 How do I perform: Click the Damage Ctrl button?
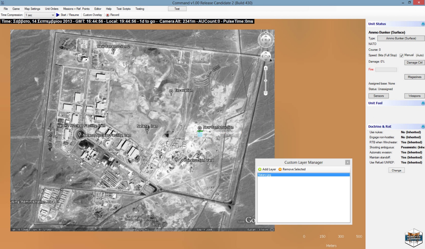coord(414,63)
